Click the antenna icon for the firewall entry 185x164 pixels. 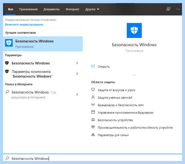[x=93, y=105]
